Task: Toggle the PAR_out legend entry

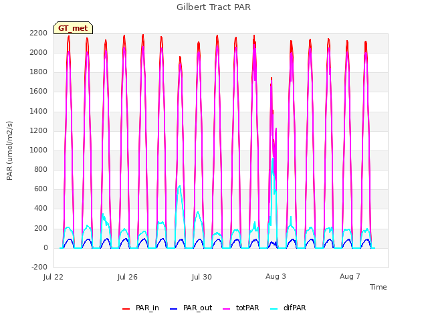Action: pos(191,308)
